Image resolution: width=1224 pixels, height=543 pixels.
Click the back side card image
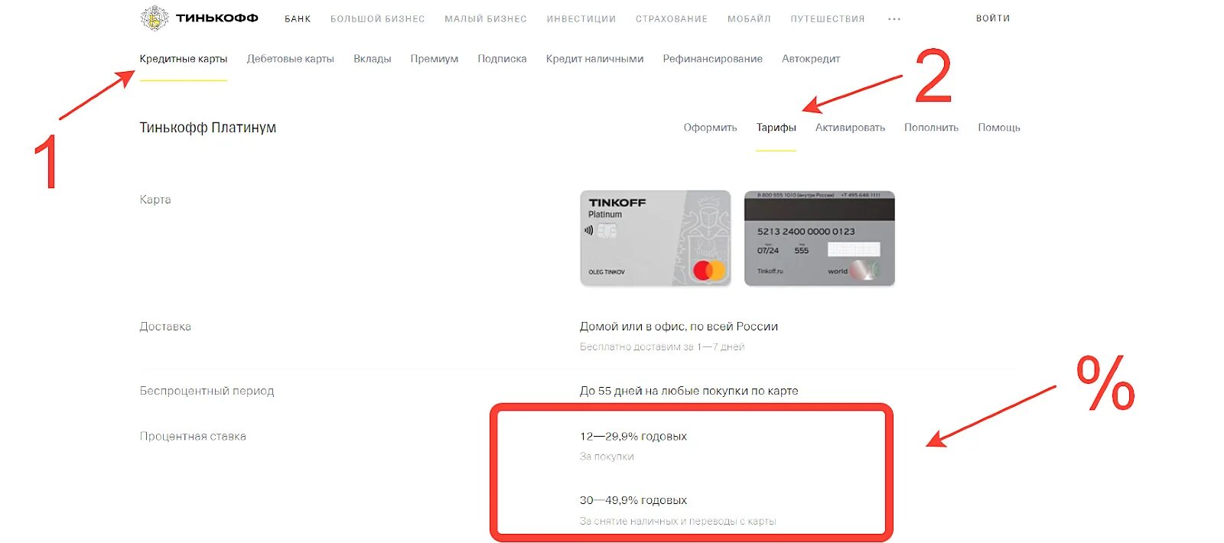(x=819, y=238)
